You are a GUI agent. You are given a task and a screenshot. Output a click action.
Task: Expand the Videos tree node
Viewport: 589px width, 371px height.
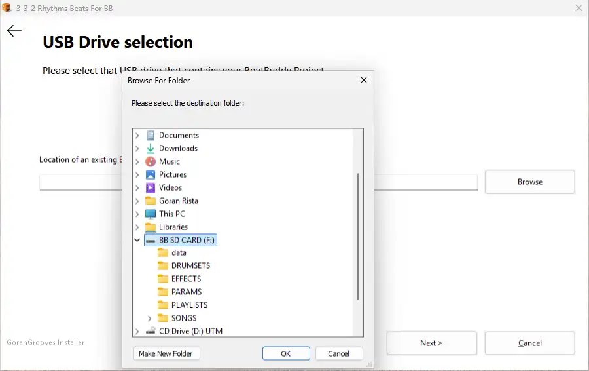137,187
